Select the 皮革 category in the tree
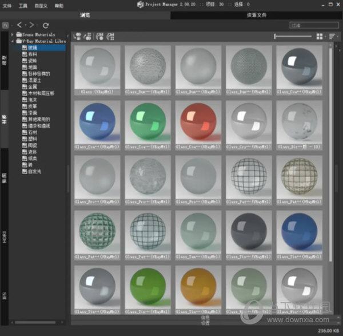The image size is (343, 336). click(33, 106)
